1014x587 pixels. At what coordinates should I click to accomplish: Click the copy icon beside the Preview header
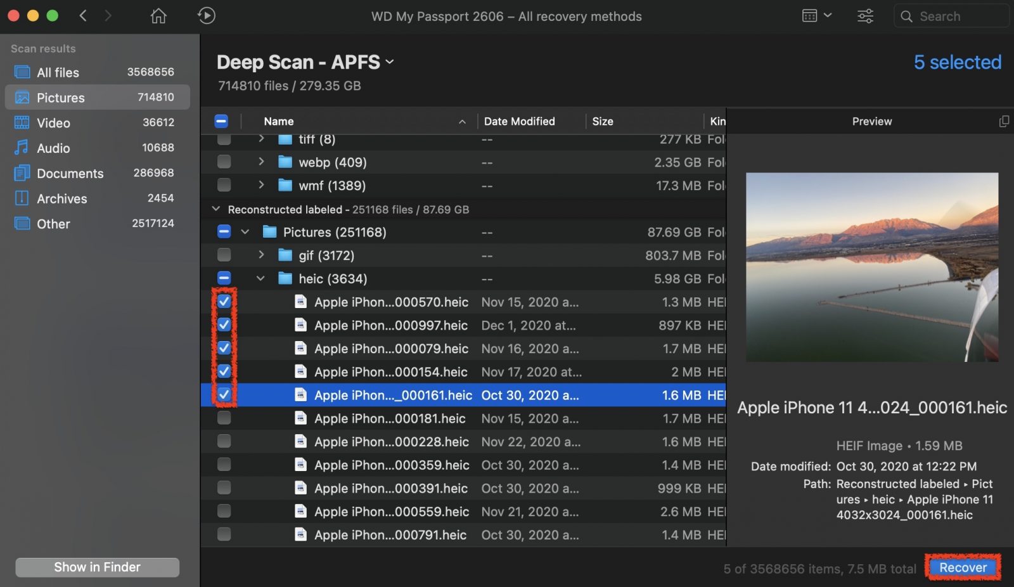[x=1005, y=121]
